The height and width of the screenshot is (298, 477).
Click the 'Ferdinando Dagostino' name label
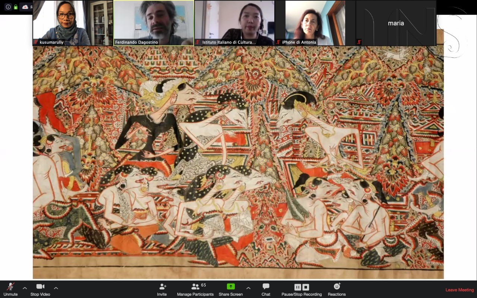(136, 42)
